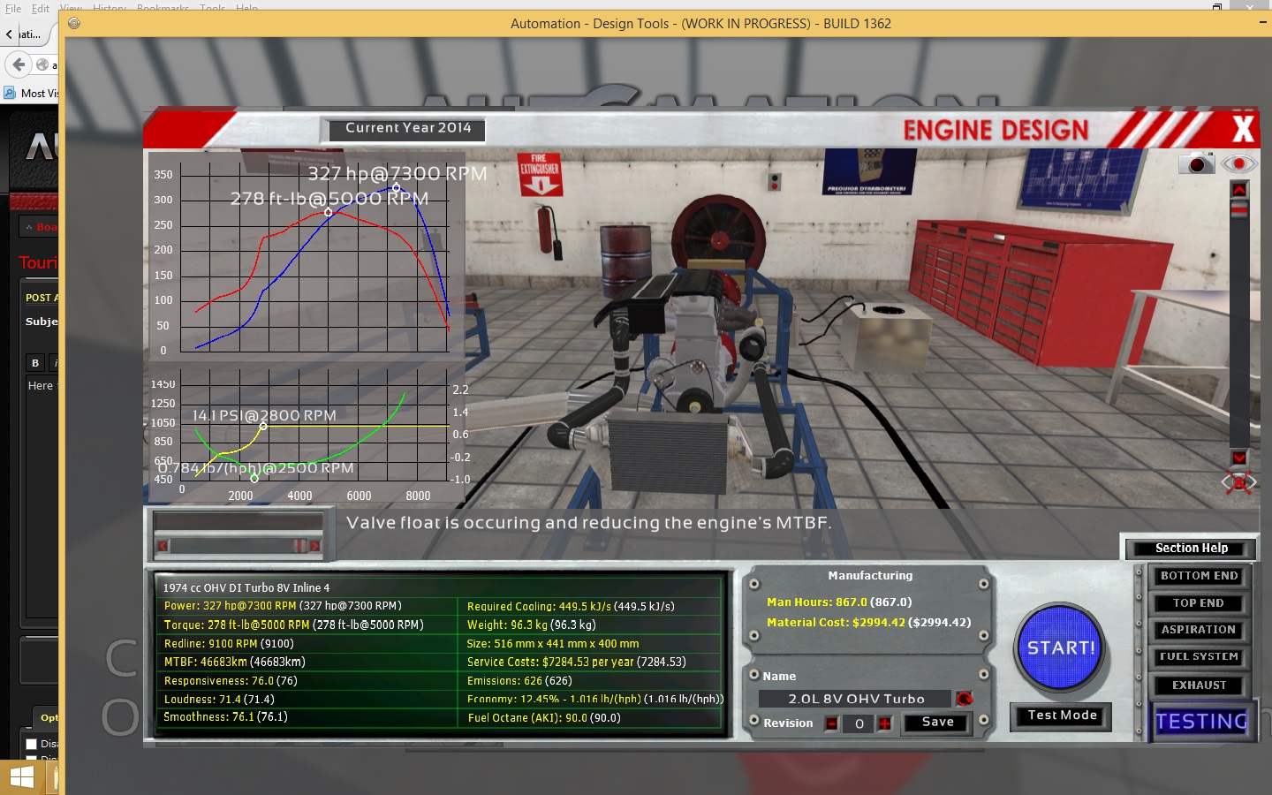The height and width of the screenshot is (795, 1272).
Task: Click Current Year 2014 label
Action: 408,128
